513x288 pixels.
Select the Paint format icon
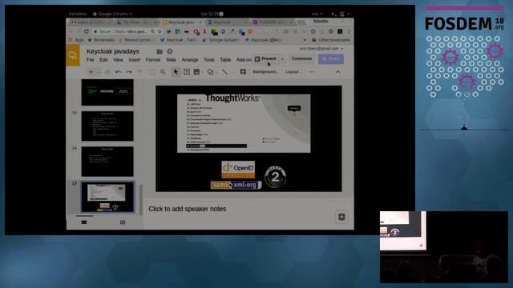[x=139, y=72]
